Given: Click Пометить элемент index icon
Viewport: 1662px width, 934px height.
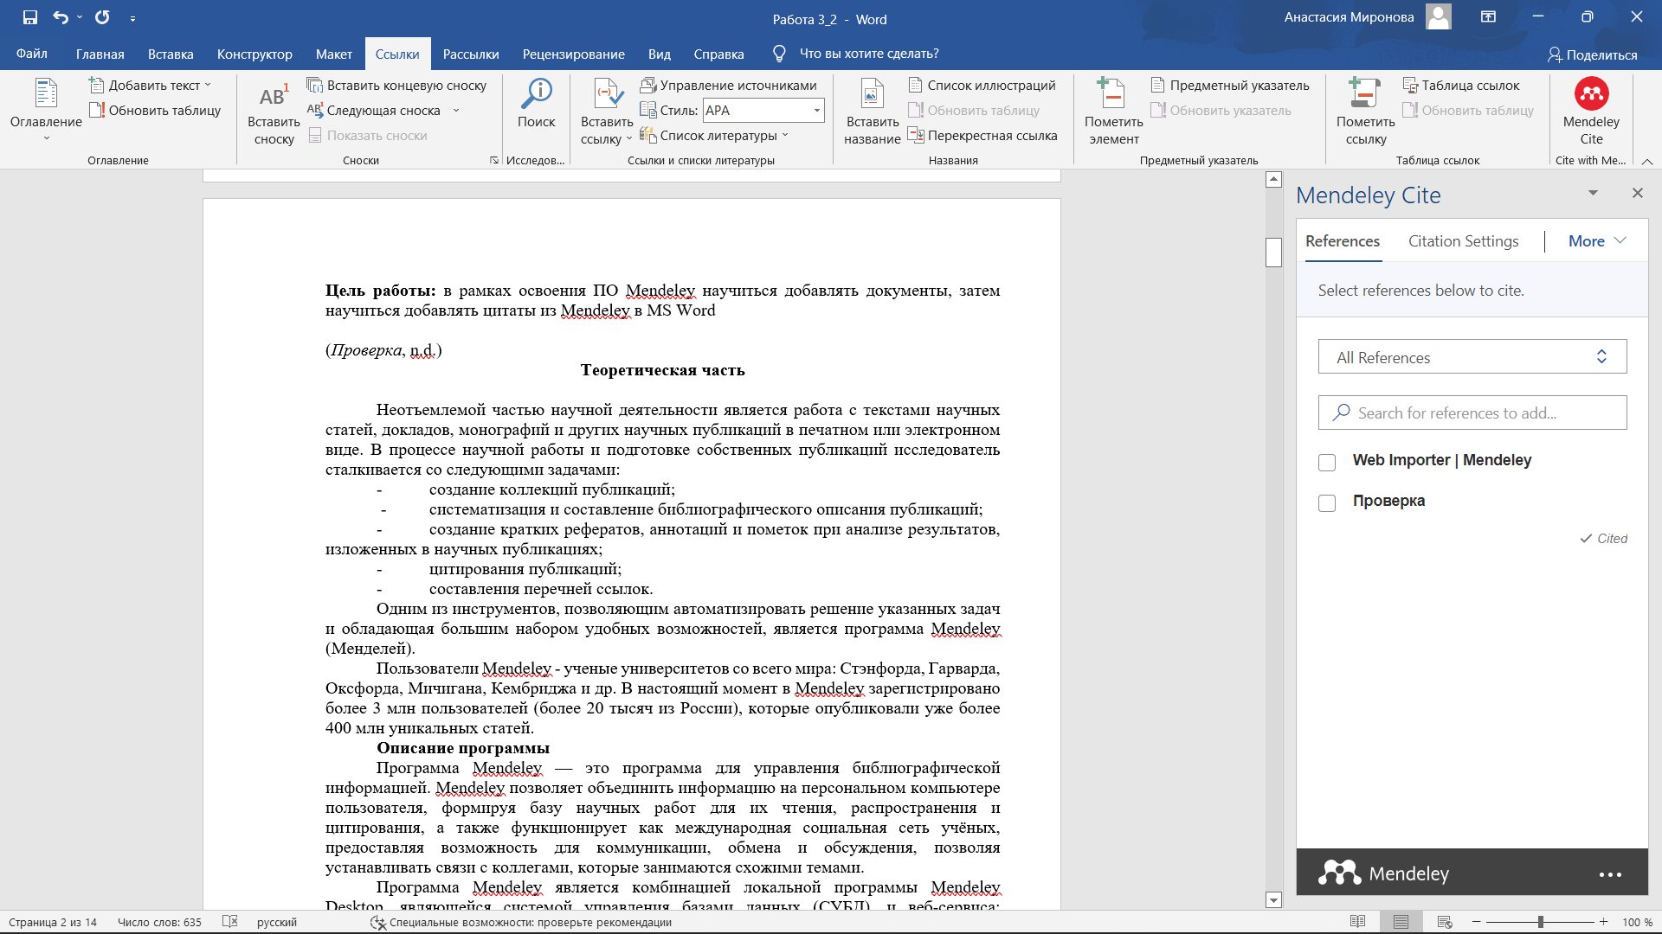Looking at the screenshot, I should [x=1113, y=112].
